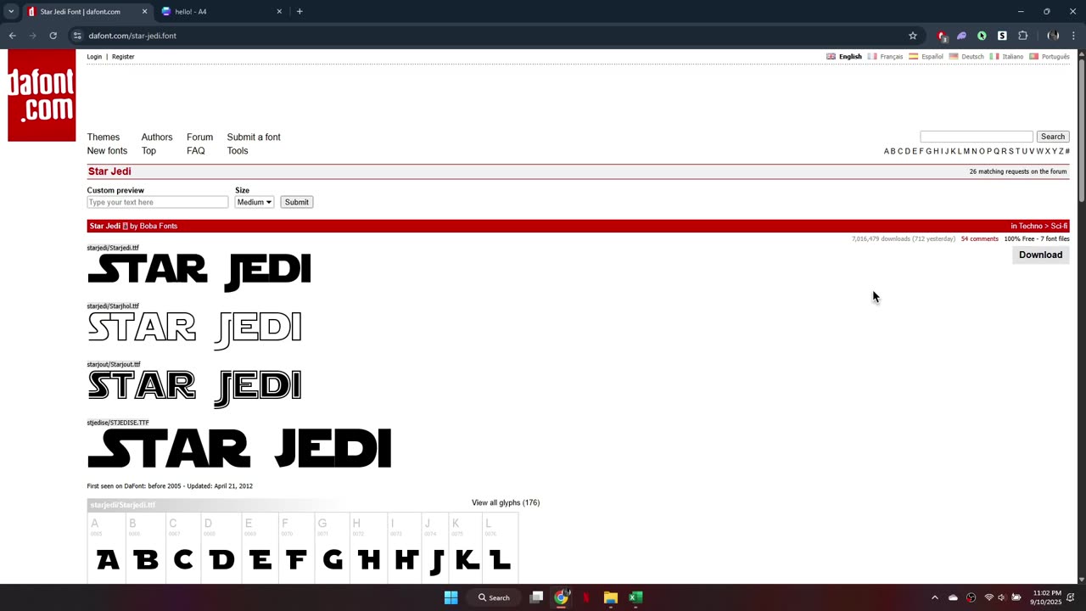Viewport: 1086px width, 611px height.
Task: Click the Download button
Action: click(1040, 255)
